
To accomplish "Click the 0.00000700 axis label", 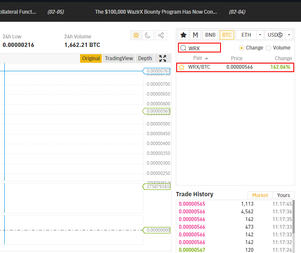I will (158, 84).
